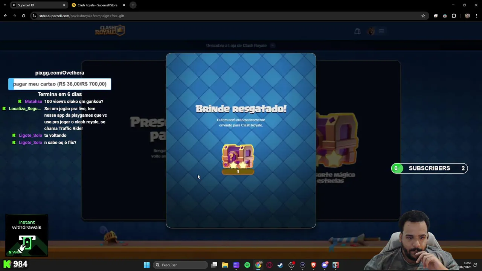Click the Termina em 6 dias text
The width and height of the screenshot is (482, 271).
[59, 94]
